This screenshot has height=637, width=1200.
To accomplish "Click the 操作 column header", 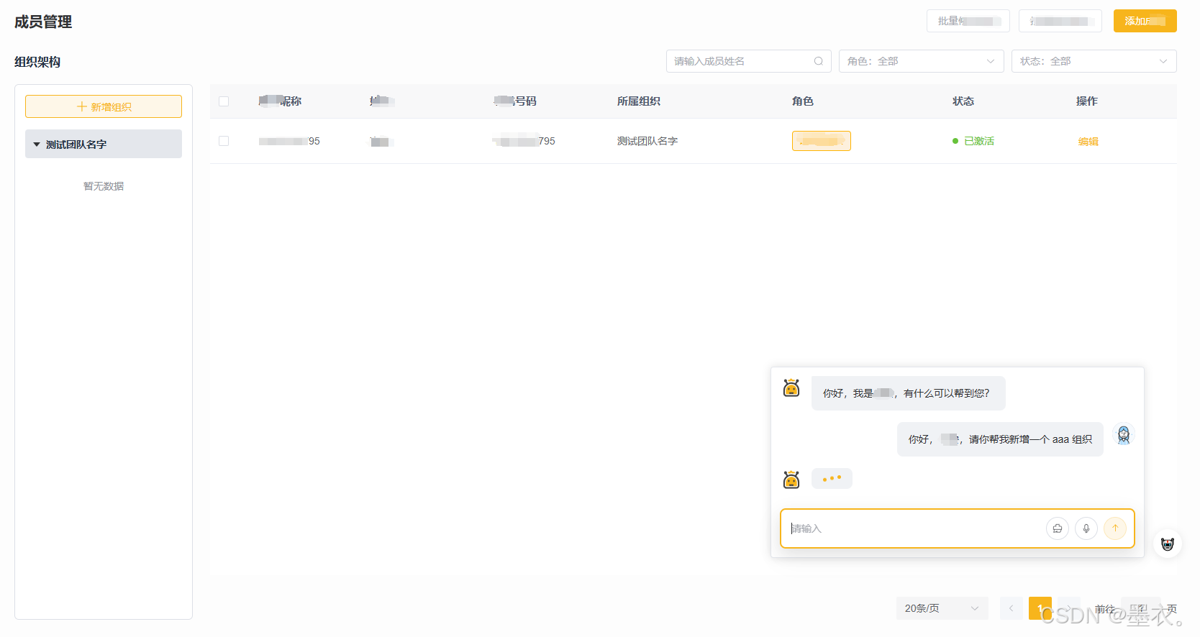I will pos(1087,101).
